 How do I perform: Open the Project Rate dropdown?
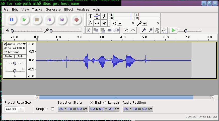[21, 109]
